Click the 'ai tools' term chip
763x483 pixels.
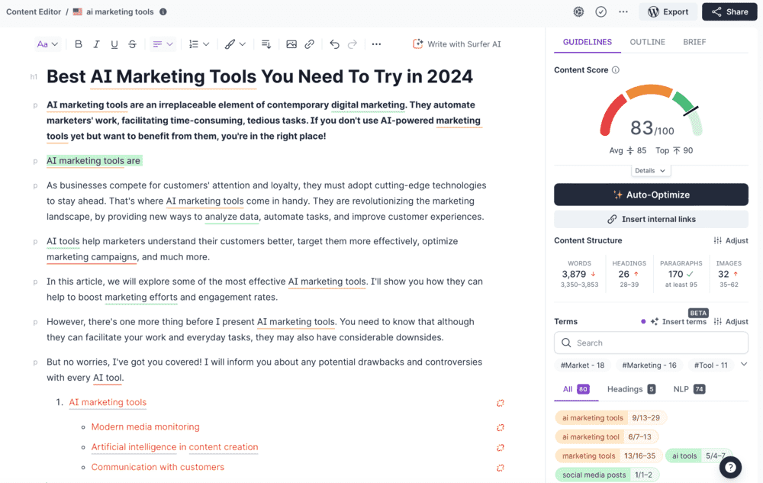click(698, 456)
